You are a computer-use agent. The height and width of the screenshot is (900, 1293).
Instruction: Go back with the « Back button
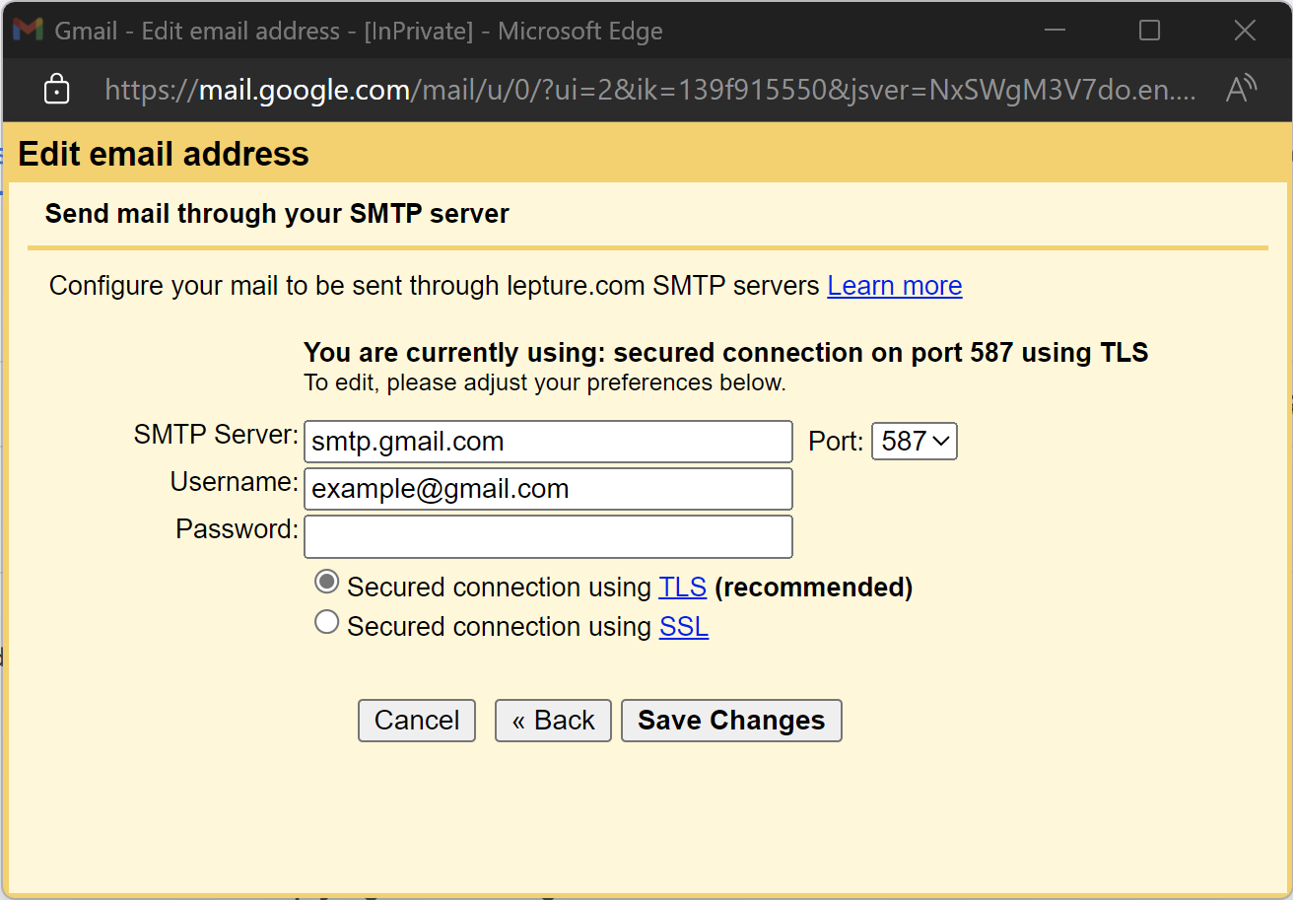[553, 721]
